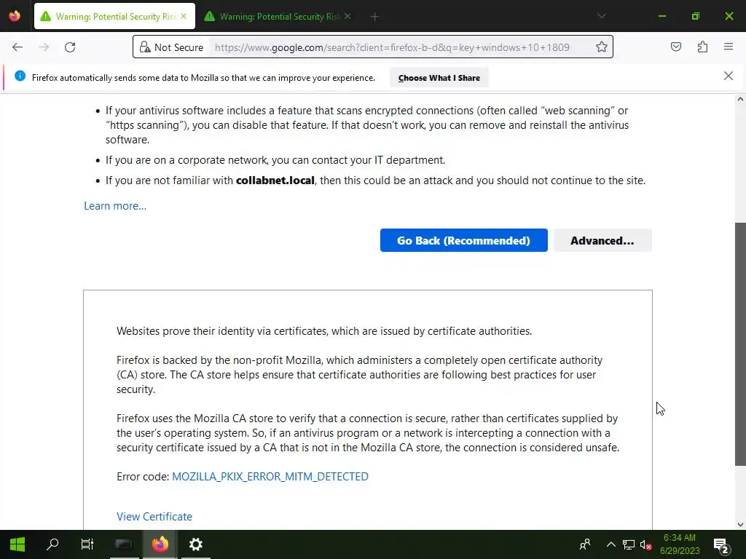Open the Windows Start menu
This screenshot has width=746, height=559.
click(17, 544)
